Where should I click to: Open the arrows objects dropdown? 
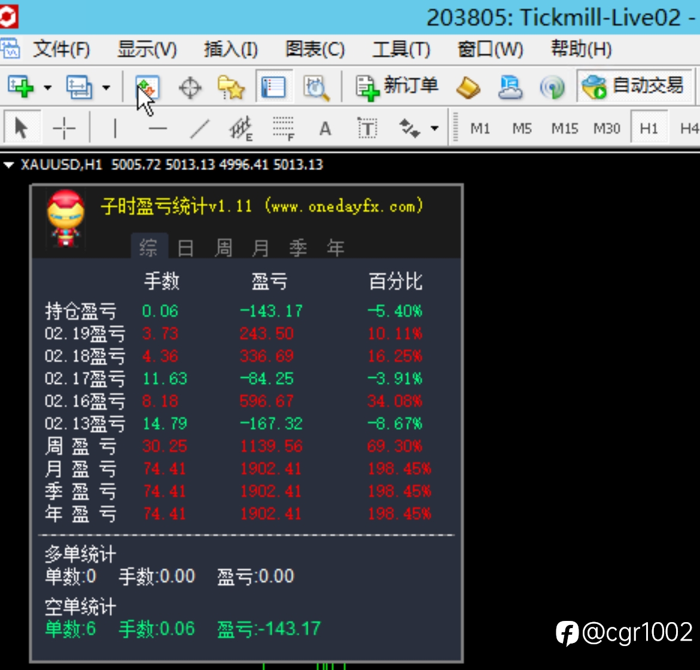pos(434,129)
